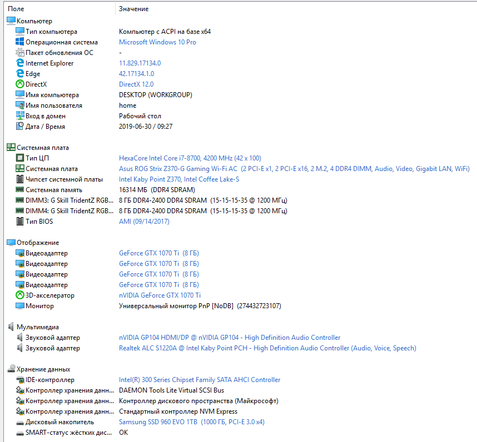
Task: Click the Значение column header
Action: pyautogui.click(x=133, y=9)
